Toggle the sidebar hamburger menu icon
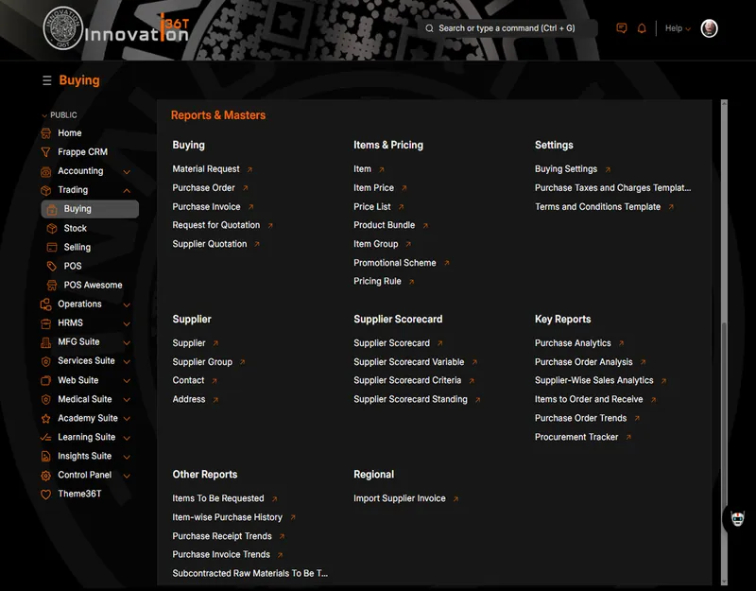The image size is (756, 591). tap(46, 80)
